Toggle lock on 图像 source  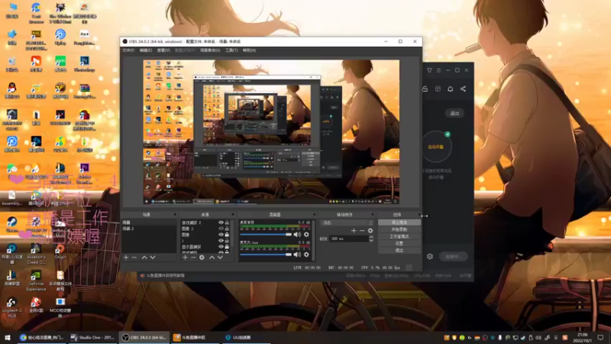[227, 235]
